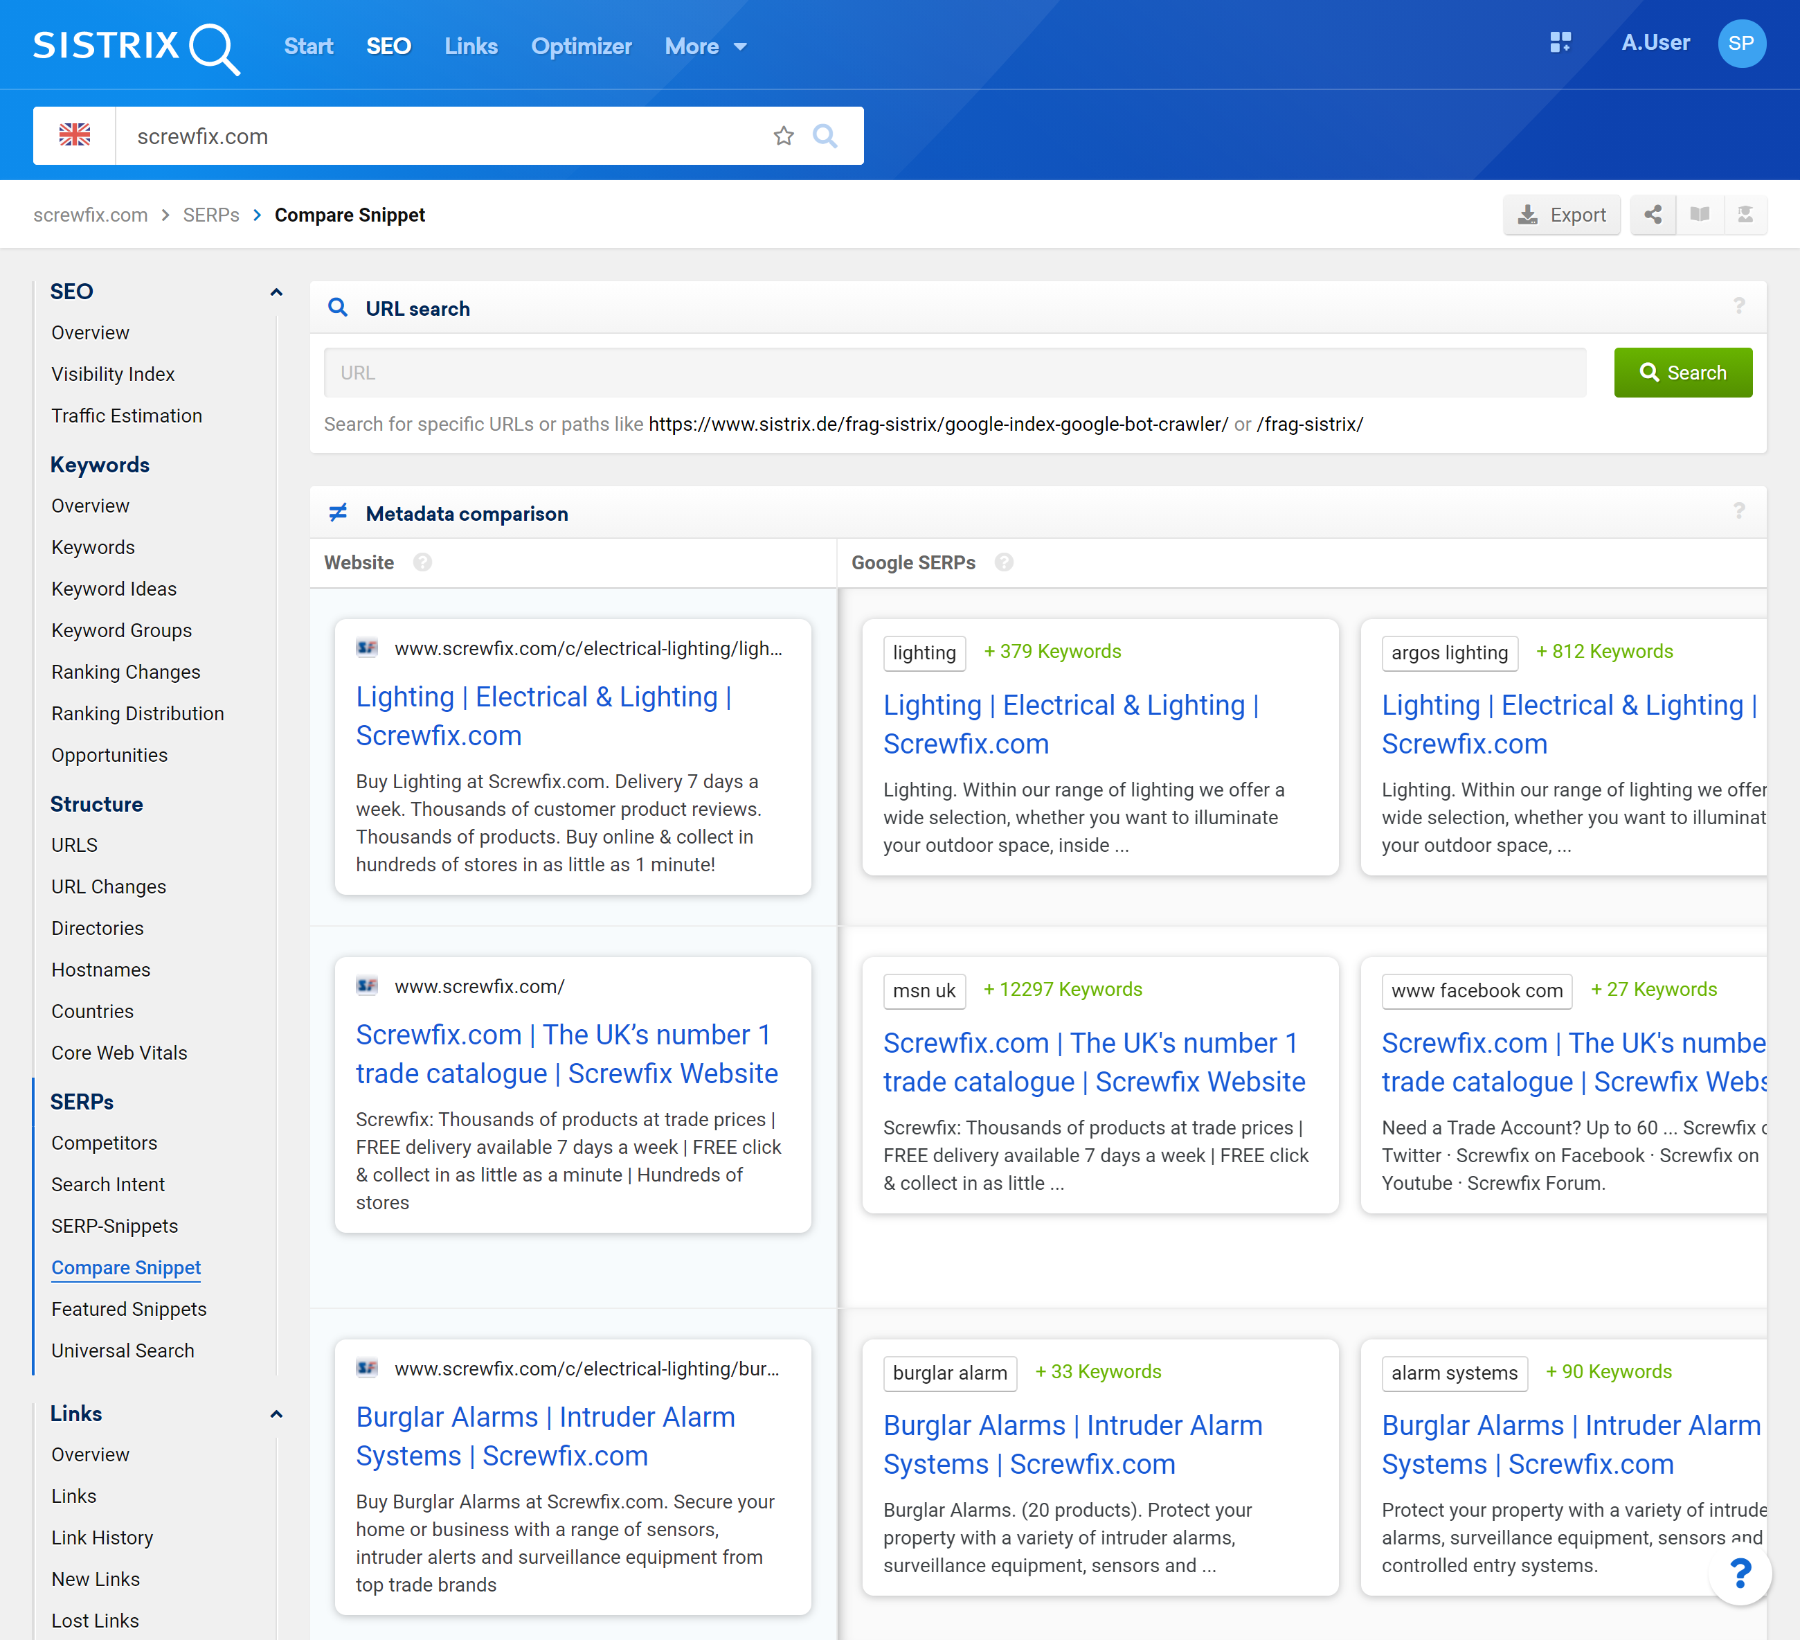Collapse the SEO sidebar section
The width and height of the screenshot is (1800, 1640).
click(x=276, y=292)
